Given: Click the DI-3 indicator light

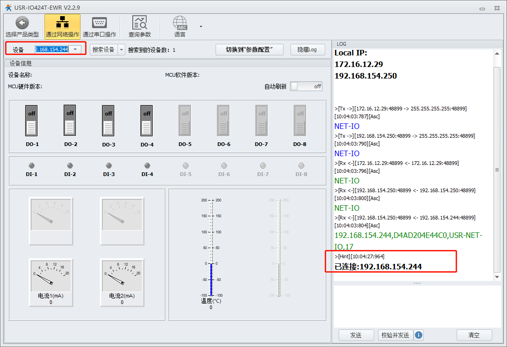Looking at the screenshot, I should click(109, 166).
